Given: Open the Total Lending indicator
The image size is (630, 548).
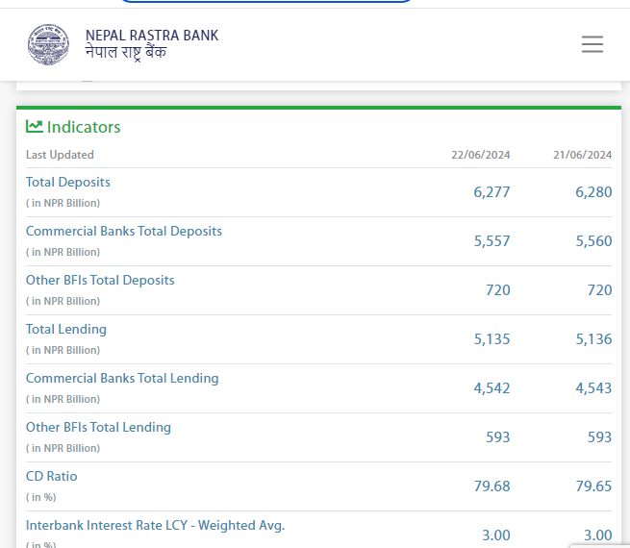Looking at the screenshot, I should 66,329.
